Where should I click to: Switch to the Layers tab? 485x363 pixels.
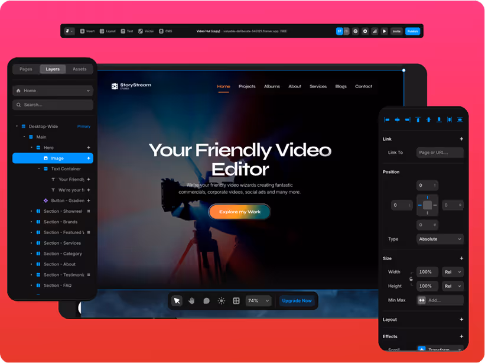pos(53,69)
